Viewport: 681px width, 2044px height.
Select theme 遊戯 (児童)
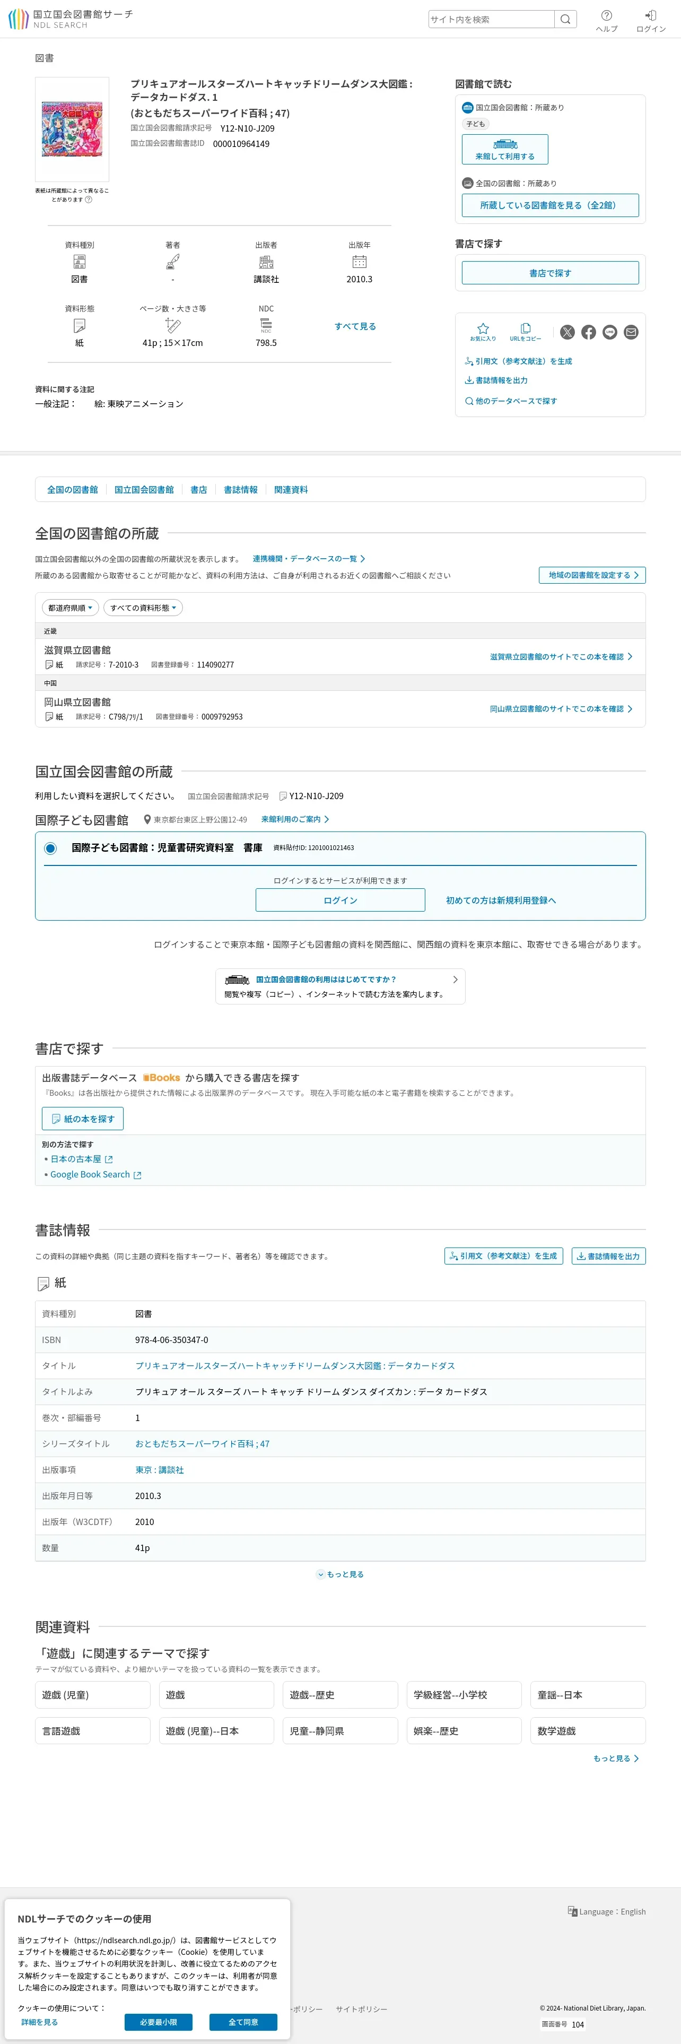point(93,1695)
